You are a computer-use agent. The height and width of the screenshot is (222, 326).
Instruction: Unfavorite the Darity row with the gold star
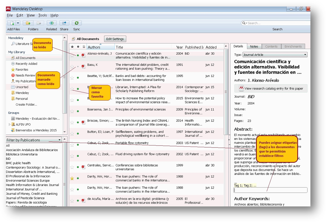coord(72,178)
